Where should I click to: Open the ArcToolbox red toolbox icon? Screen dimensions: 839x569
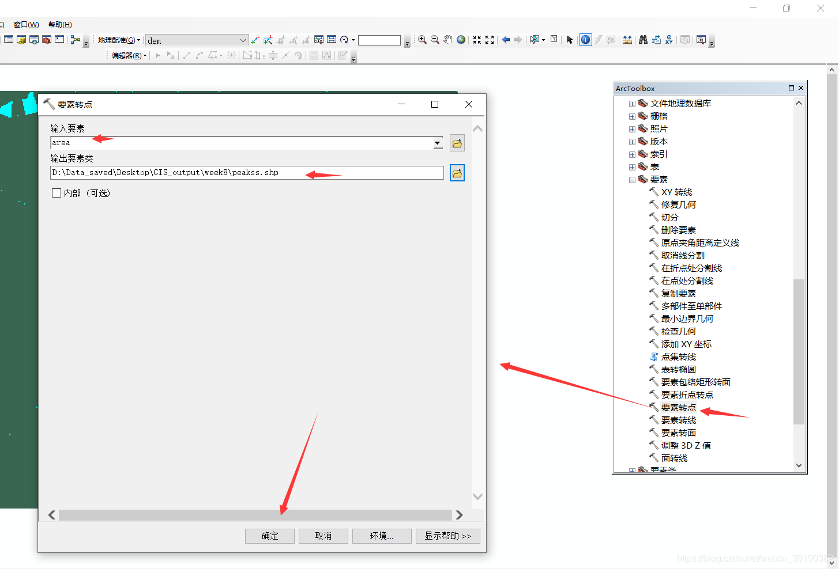point(47,40)
